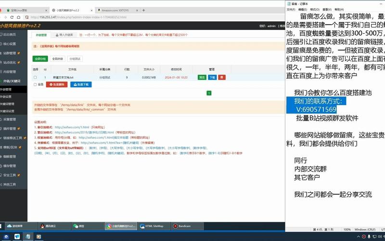Collapse the 外链/关键词 sidebar section

pyautogui.click(x=11, y=81)
